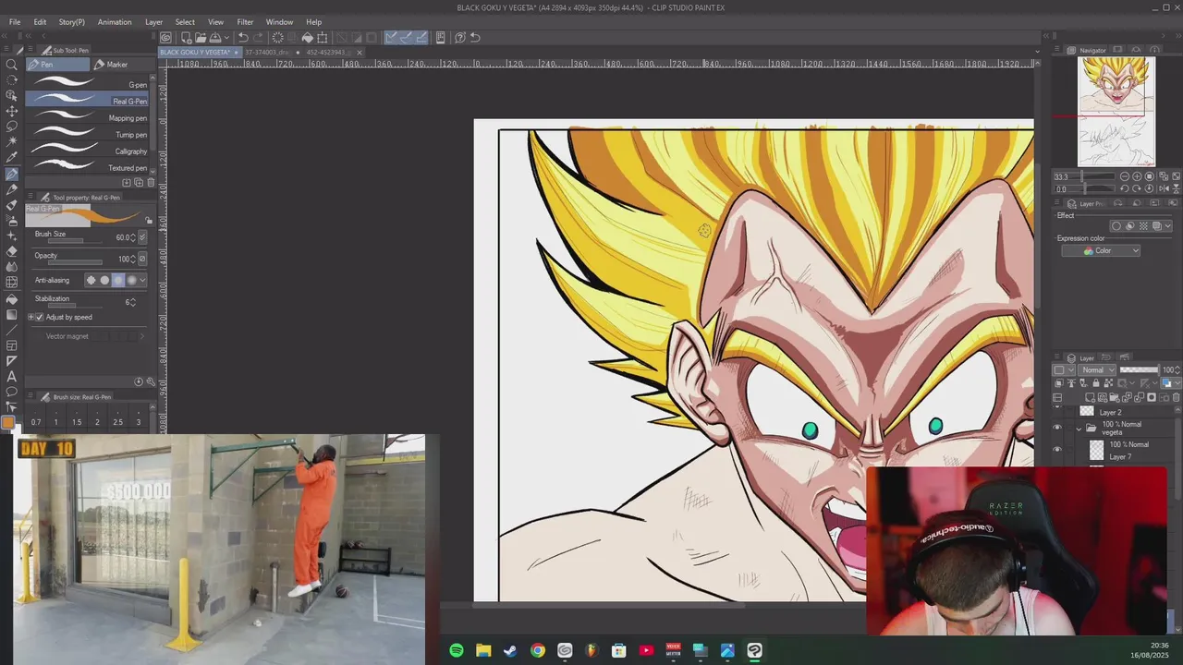
Task: Select the Textured pen sub tool
Action: click(87, 167)
